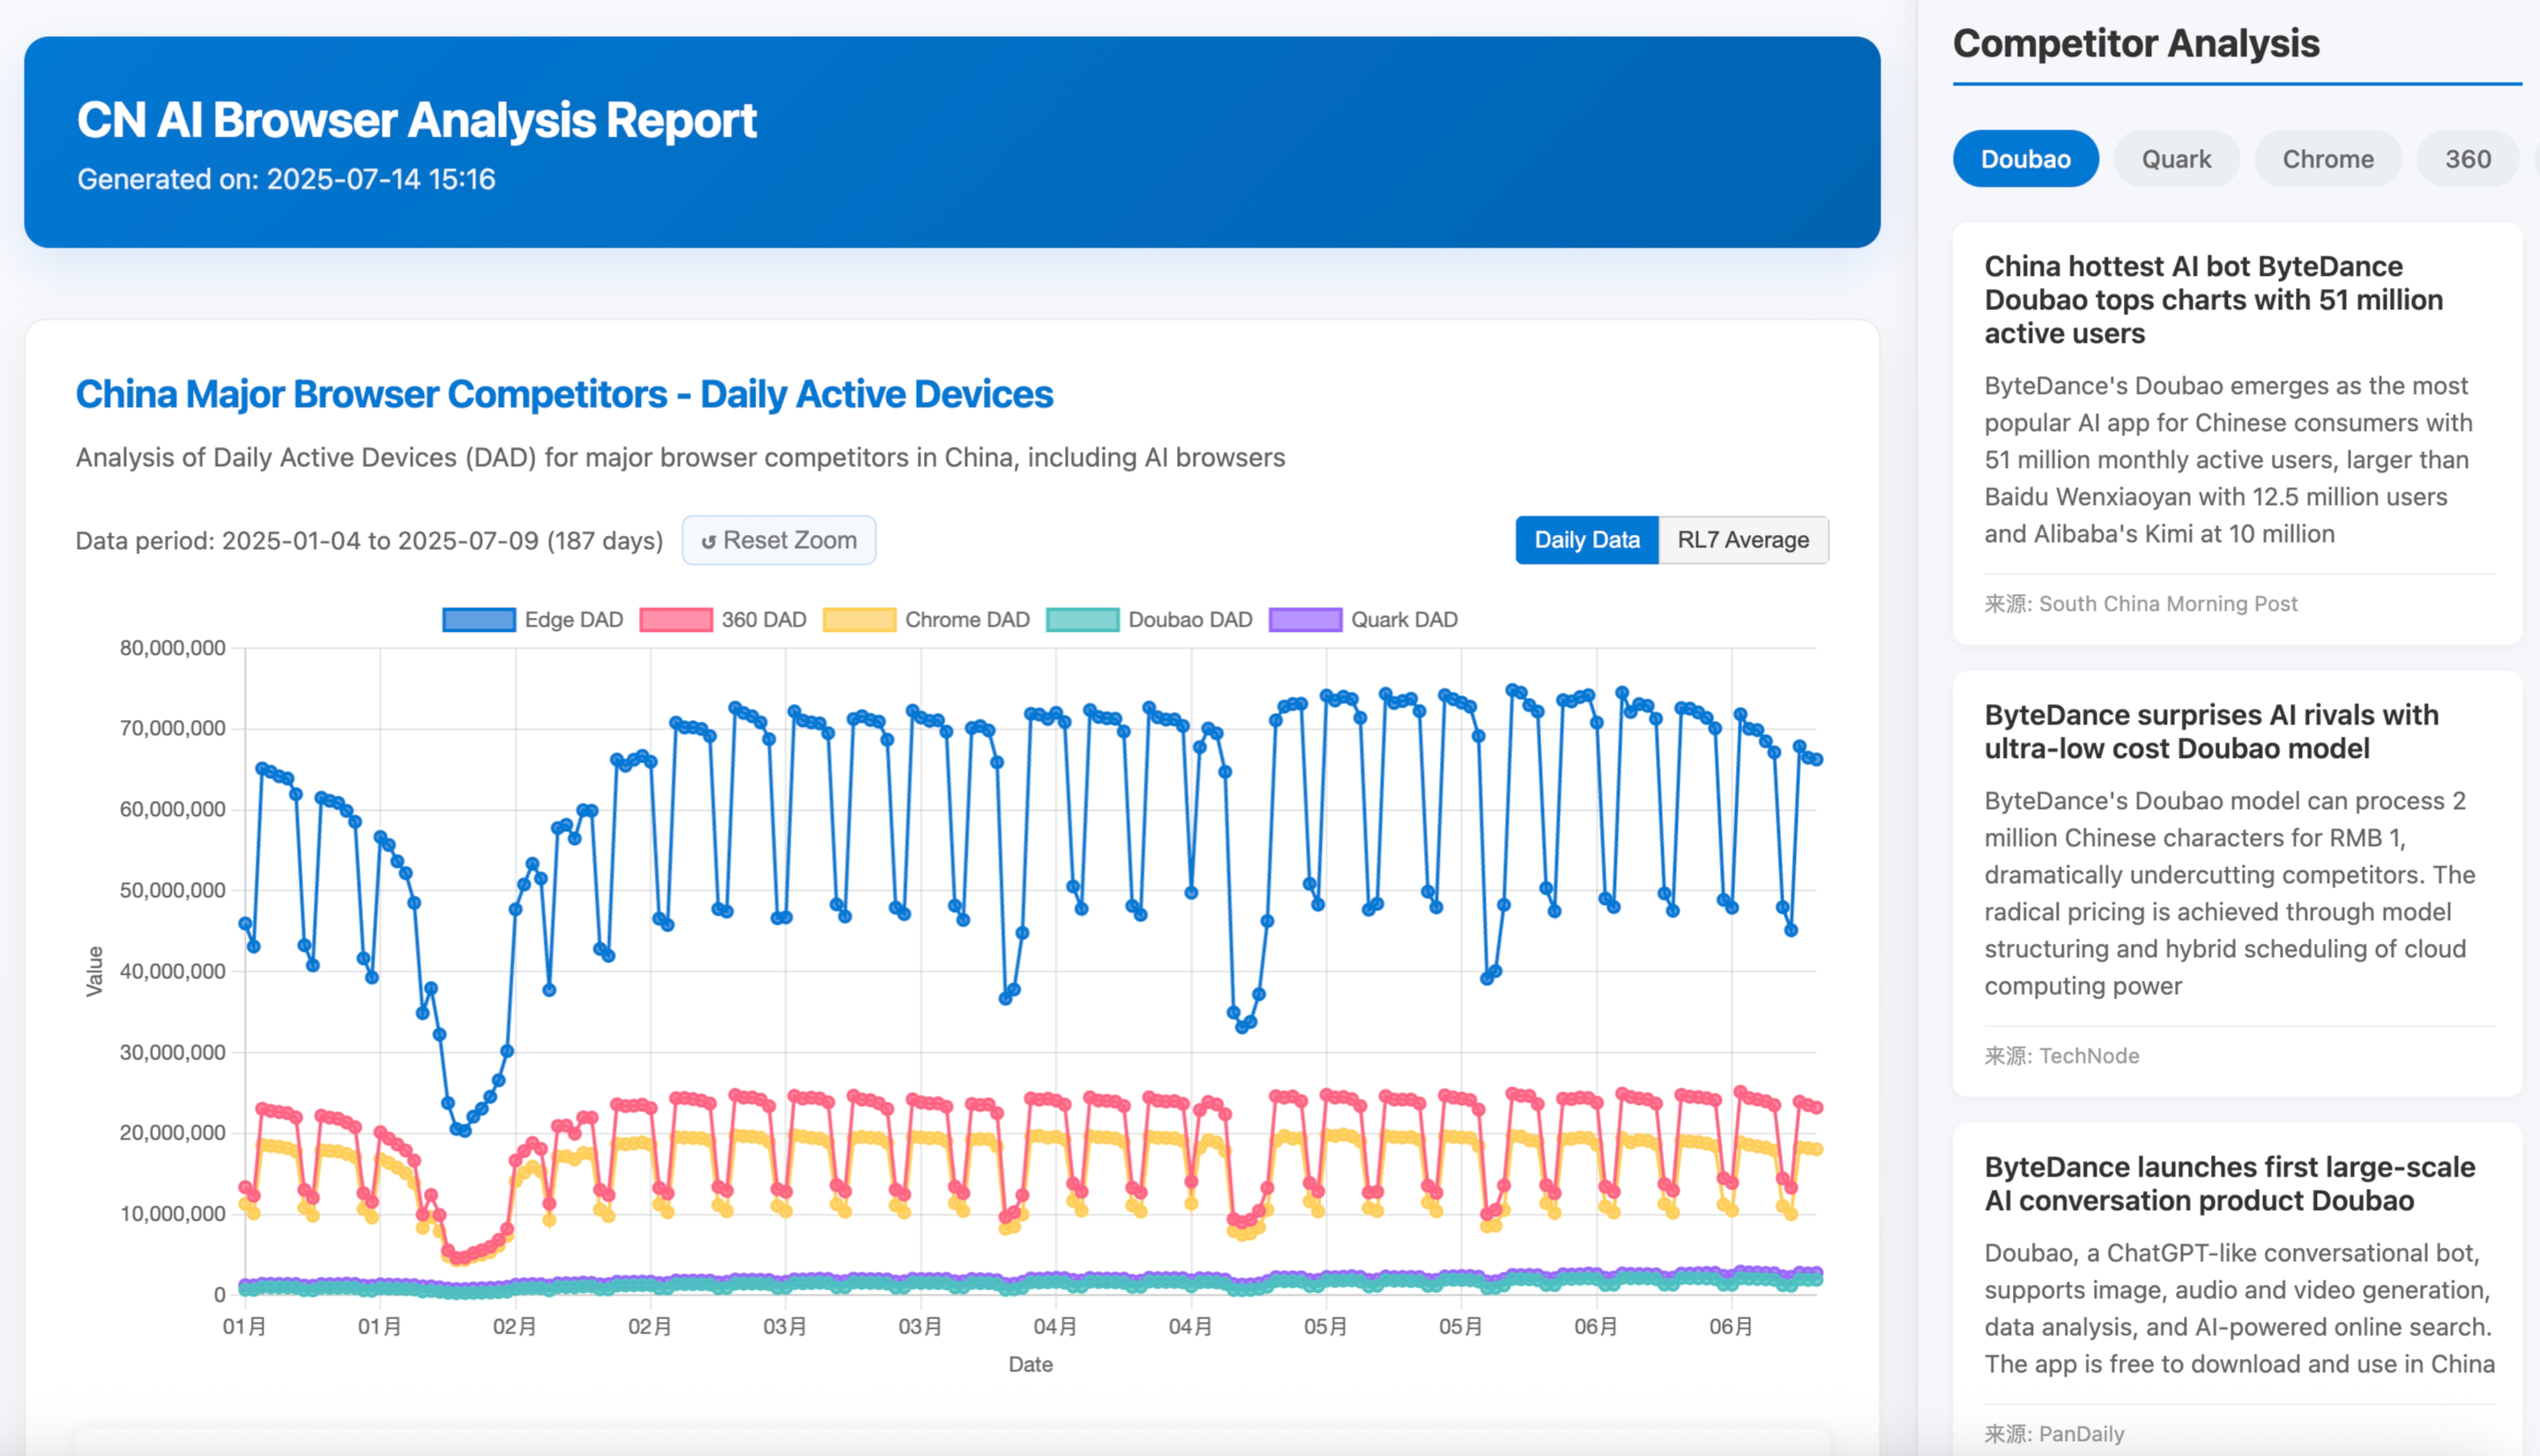The image size is (2540, 1456).
Task: Click the CN AI Browser Analysis Report title
Action: click(417, 120)
